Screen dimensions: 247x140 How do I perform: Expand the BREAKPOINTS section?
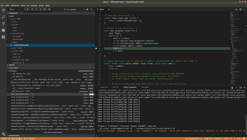tap(51, 135)
